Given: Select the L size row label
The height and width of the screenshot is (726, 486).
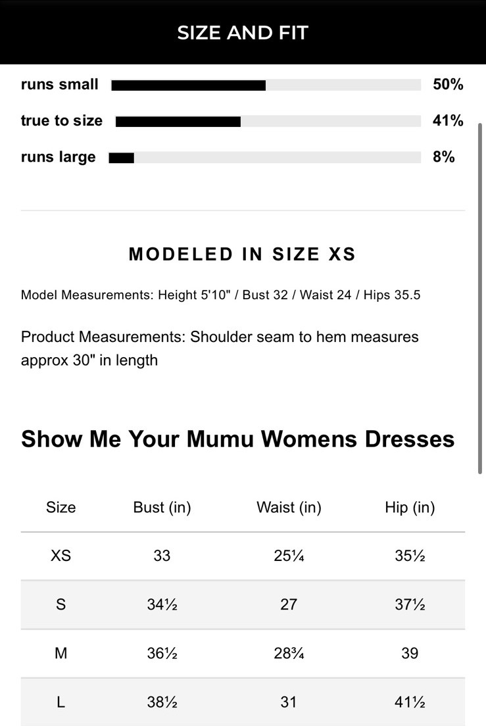Looking at the screenshot, I should tap(61, 702).
